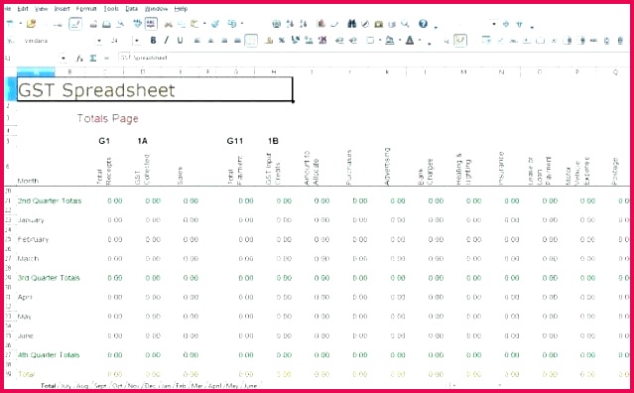Switch to the Aug sheet tab
Screen dimensions: 634x393
(x=82, y=386)
